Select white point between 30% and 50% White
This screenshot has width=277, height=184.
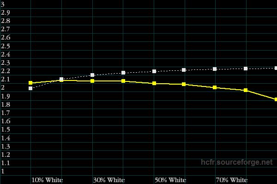[x=123, y=73]
